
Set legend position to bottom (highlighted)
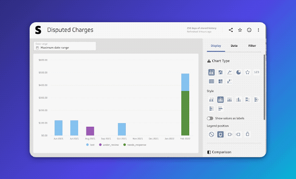[221, 134]
